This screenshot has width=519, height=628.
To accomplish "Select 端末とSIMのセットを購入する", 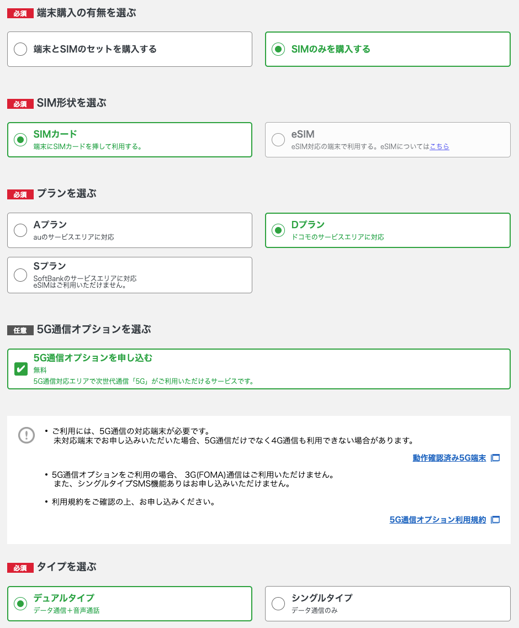I will [20, 49].
